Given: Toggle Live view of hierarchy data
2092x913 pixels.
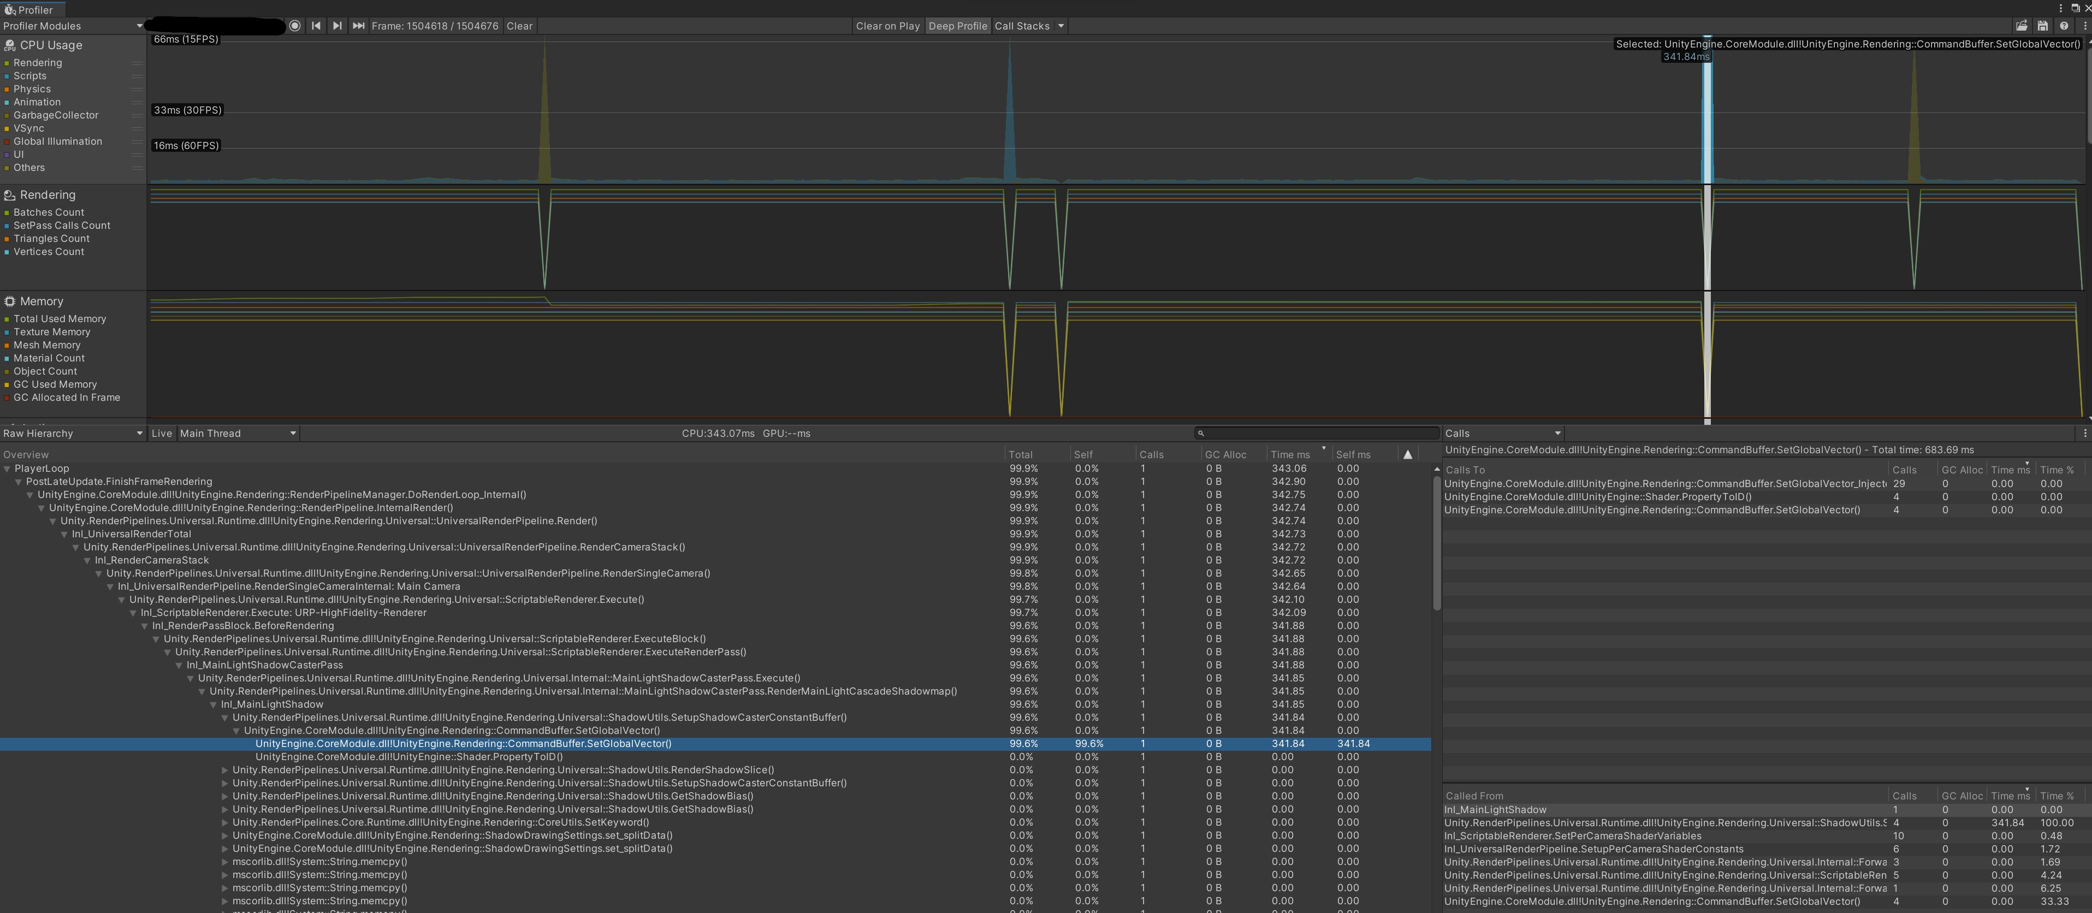Looking at the screenshot, I should tap(162, 433).
